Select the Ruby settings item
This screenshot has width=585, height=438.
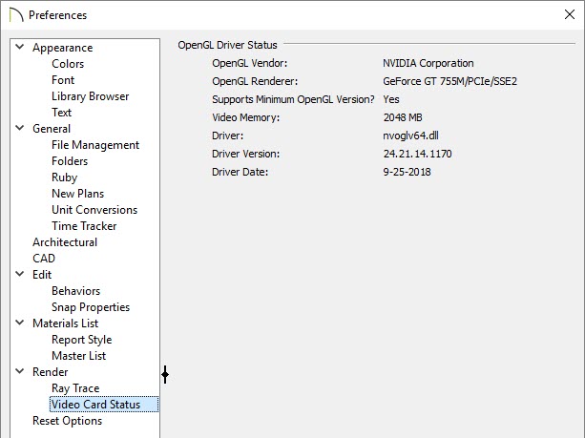(x=65, y=177)
